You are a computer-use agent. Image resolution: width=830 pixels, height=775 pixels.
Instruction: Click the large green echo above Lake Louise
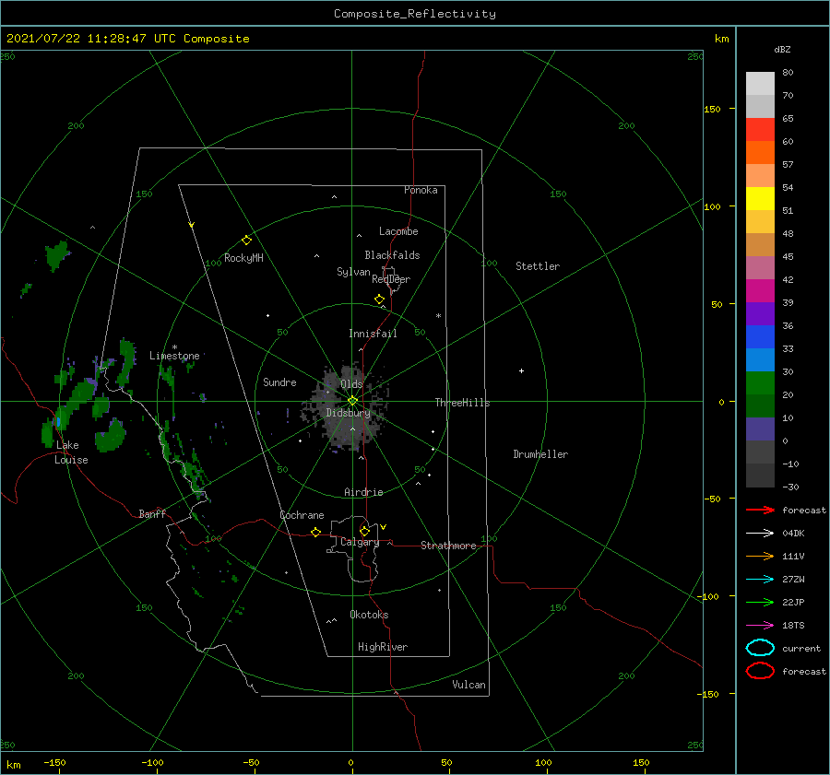[77, 399]
